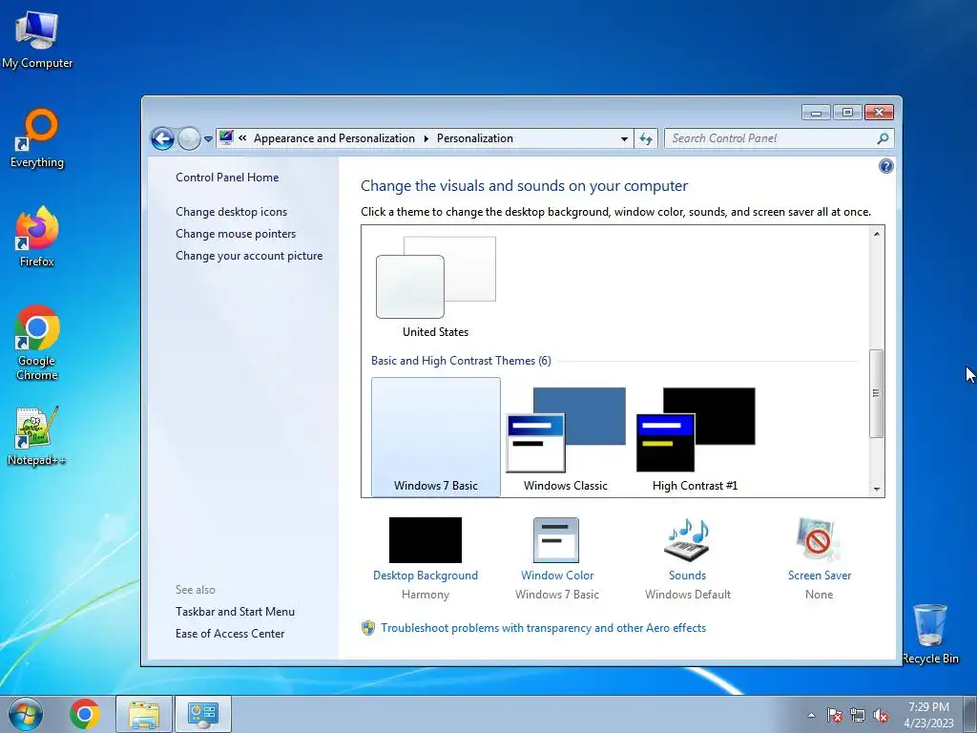Screen dimensions: 977x733
Task: Open Change desktop icons
Action: coord(231,211)
